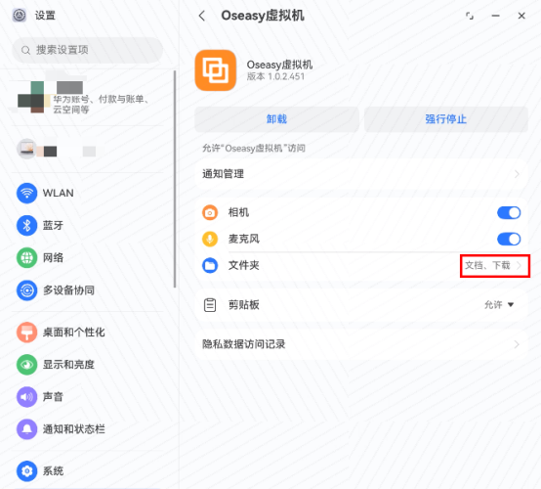The image size is (541, 489).
Task: Open WLAN settings via the Wi-Fi icon
Action: pos(27,193)
